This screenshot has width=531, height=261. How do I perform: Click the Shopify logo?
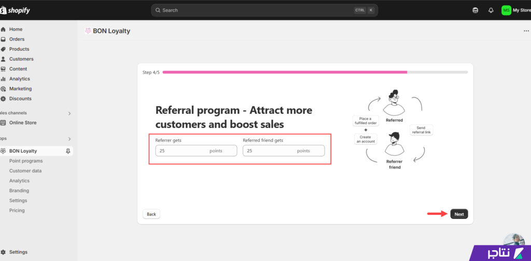pyautogui.click(x=15, y=10)
